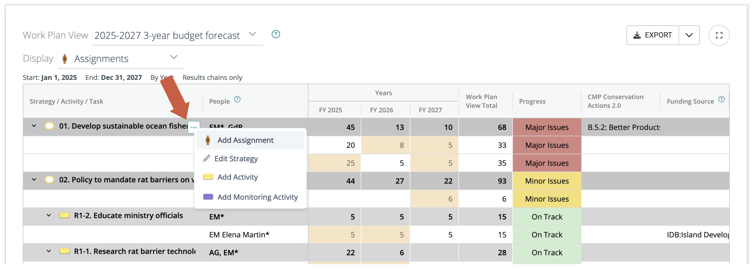Click the strategy 01 hexagon icon
This screenshot has width=755, height=270.
click(x=49, y=126)
